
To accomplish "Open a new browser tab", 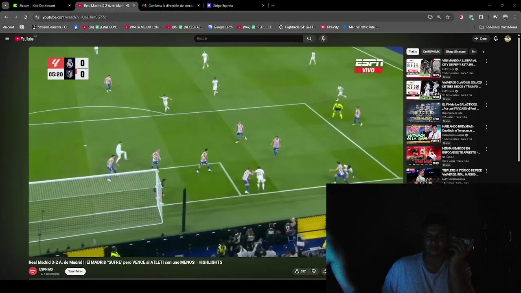I will (273, 6).
